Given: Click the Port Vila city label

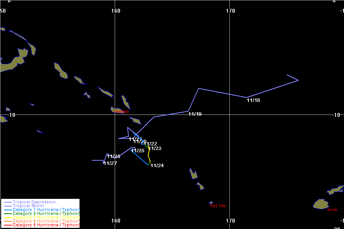Looking at the screenshot, I should 217,206.
